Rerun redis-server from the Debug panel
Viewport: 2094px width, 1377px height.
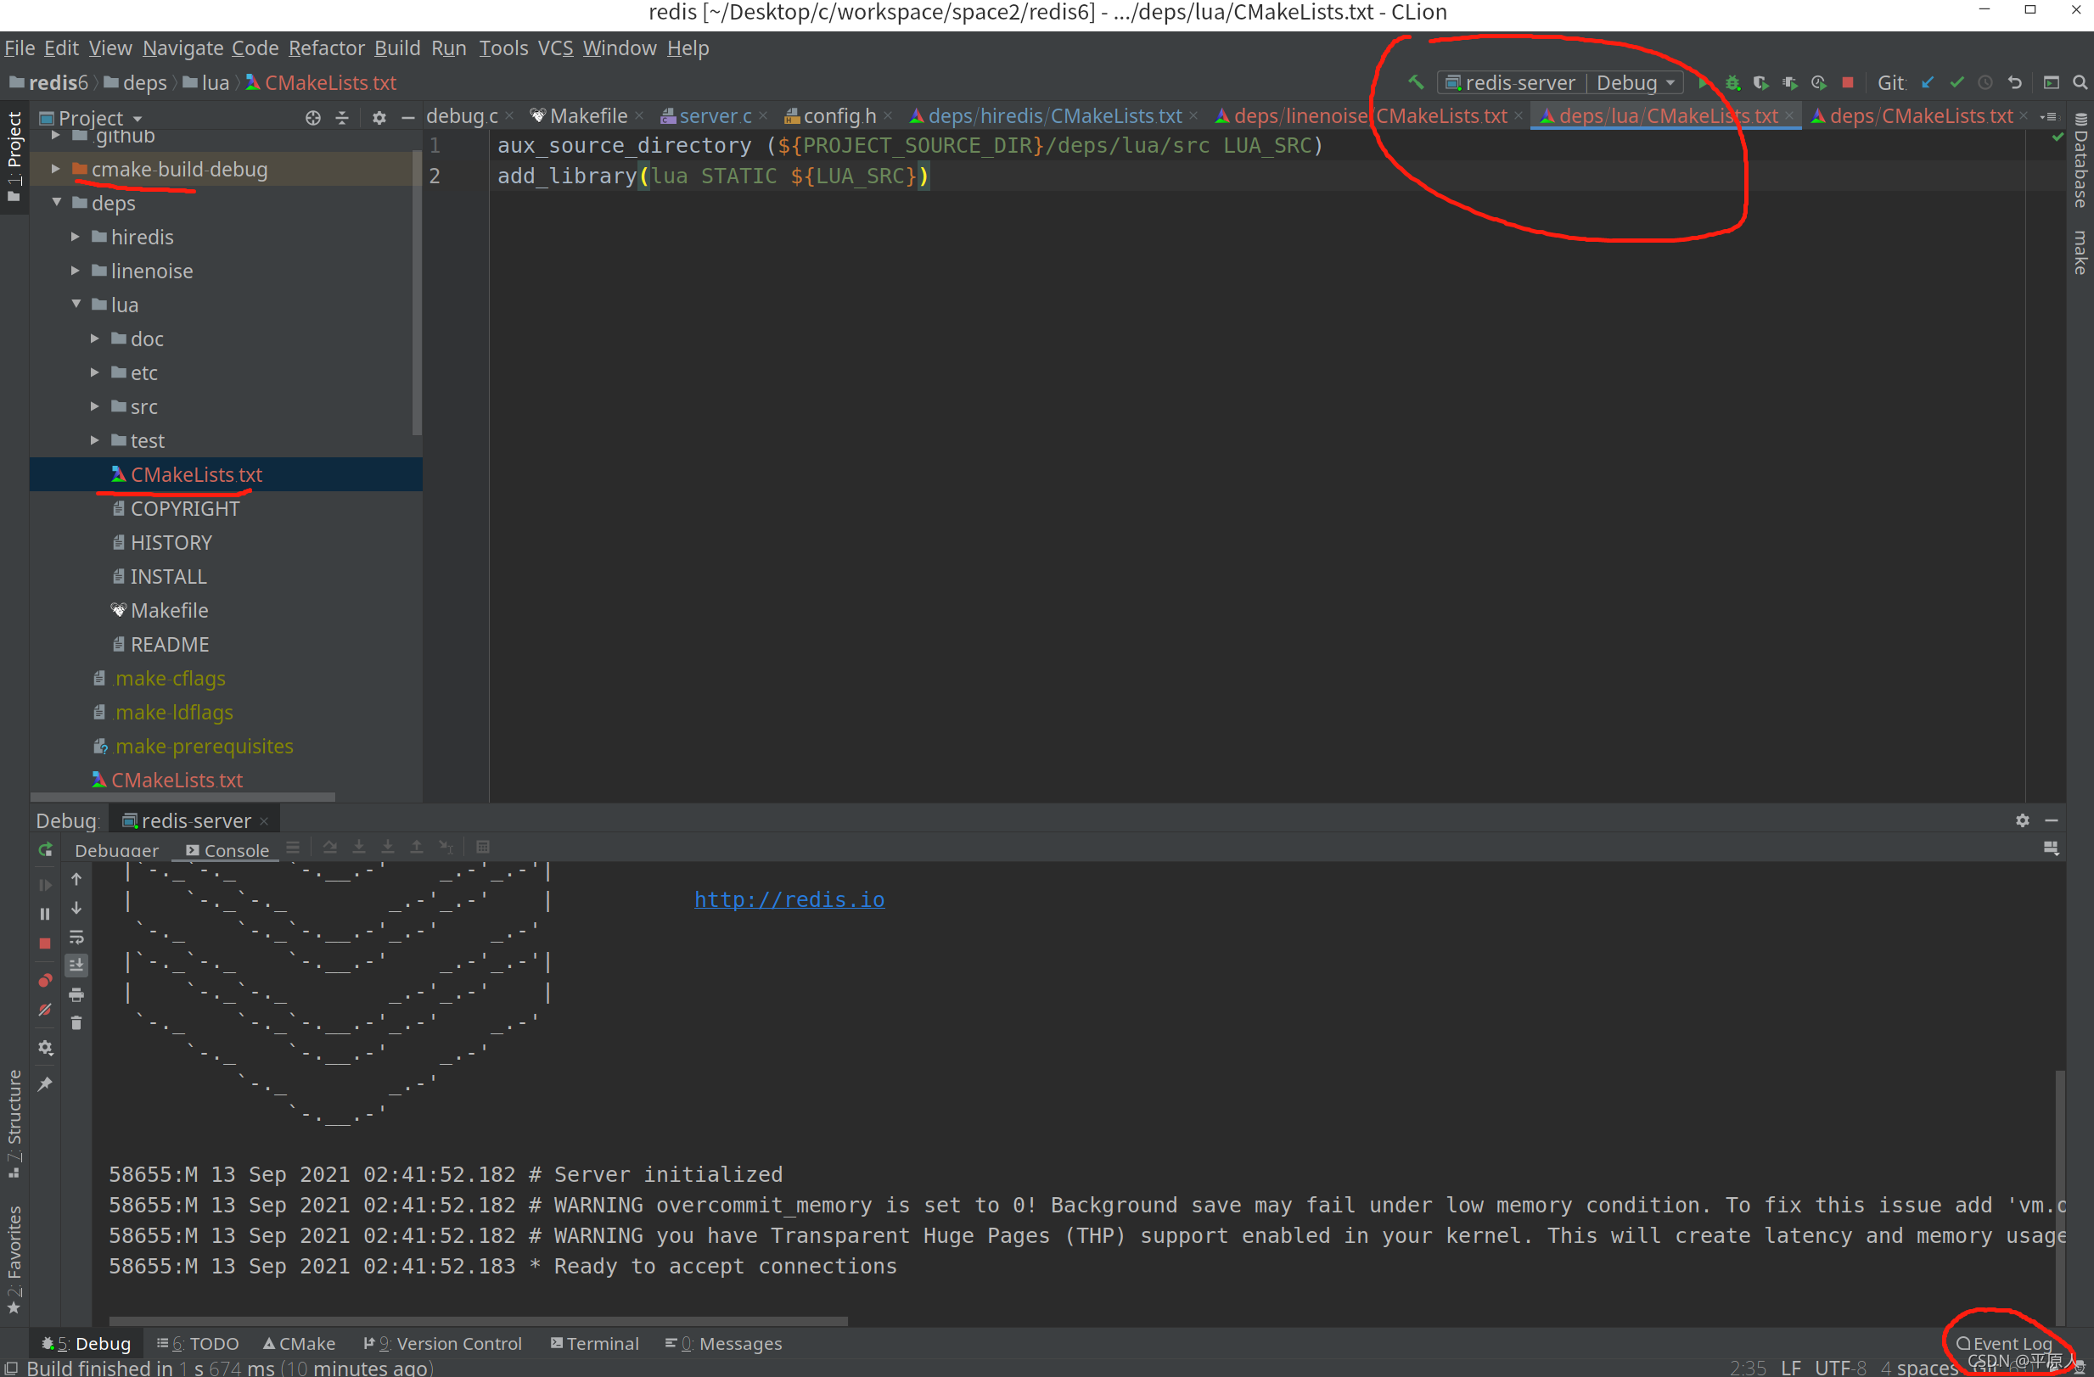(45, 850)
